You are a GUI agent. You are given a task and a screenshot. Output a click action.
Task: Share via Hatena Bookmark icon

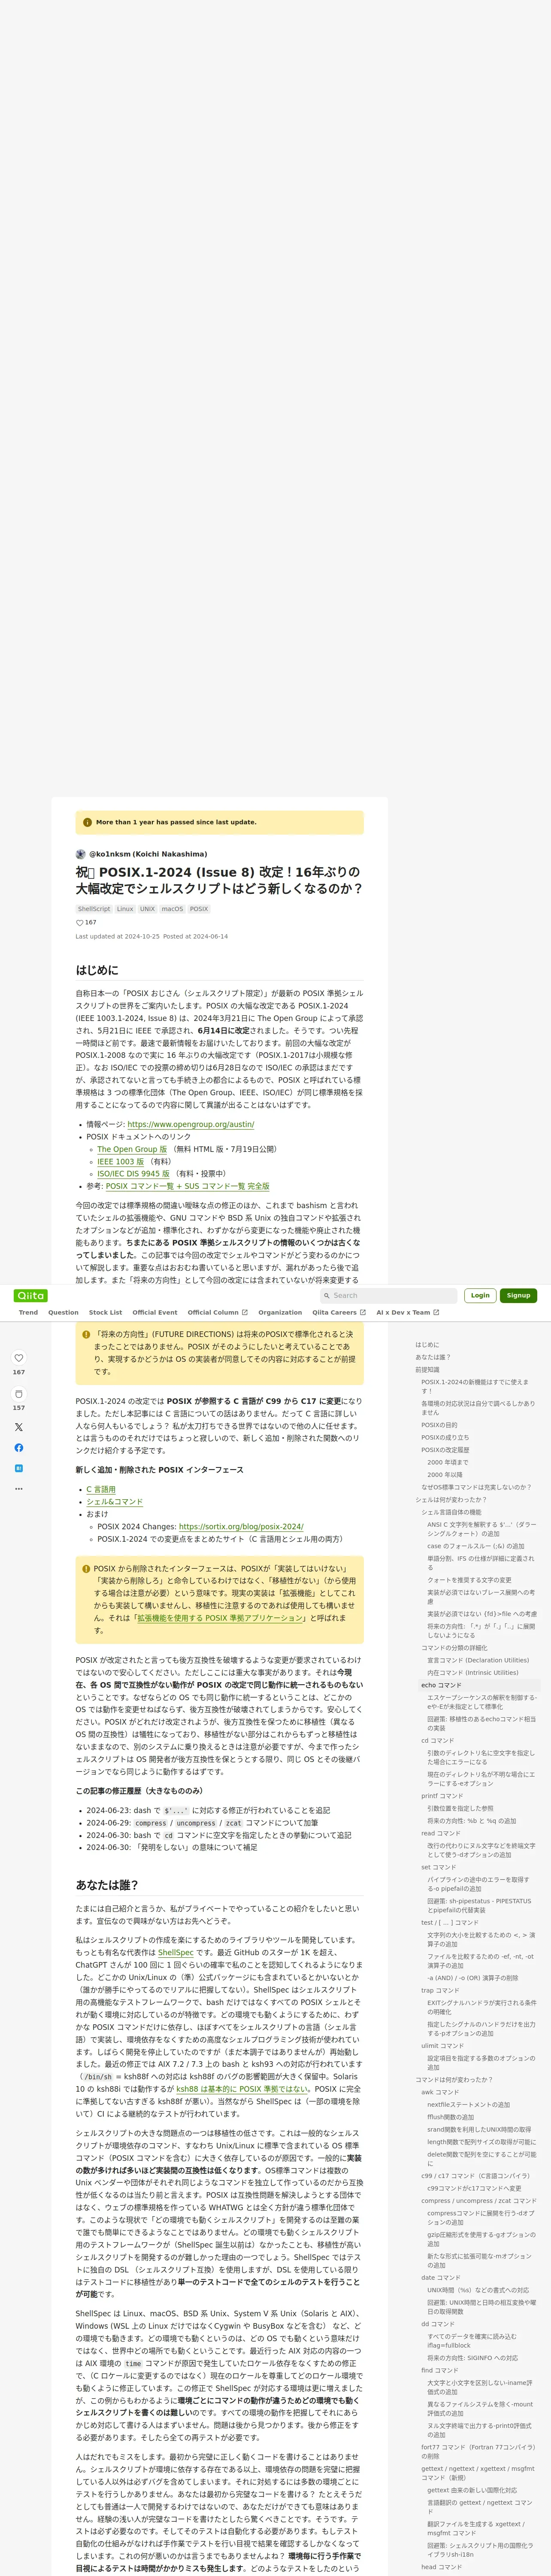point(19,1468)
